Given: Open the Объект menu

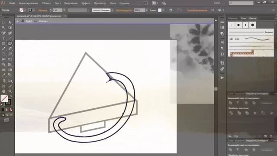Looking at the screenshot, I should (x=46, y=3).
